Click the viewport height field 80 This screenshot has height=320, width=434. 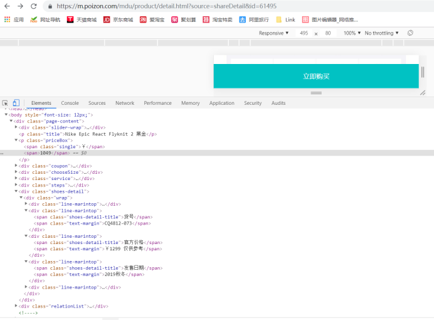[x=328, y=33]
